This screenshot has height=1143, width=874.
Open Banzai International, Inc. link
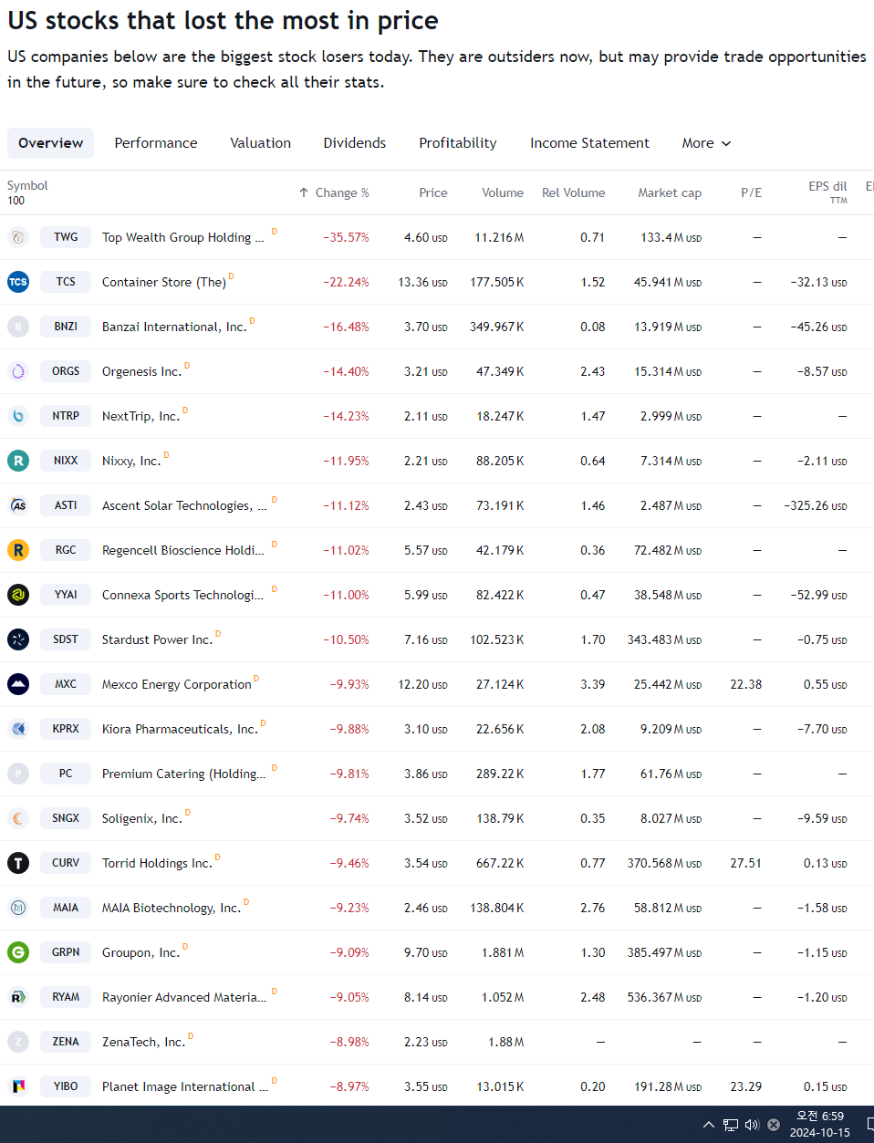tap(174, 327)
